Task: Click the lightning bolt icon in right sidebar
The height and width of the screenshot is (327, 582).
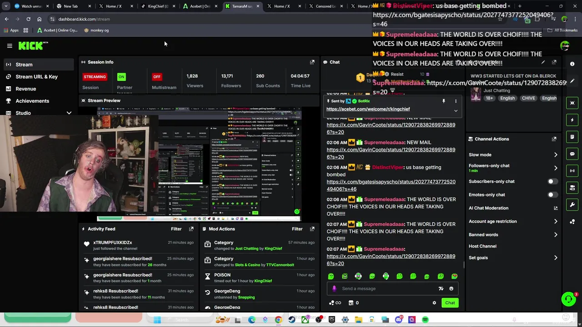Action: 572,120
